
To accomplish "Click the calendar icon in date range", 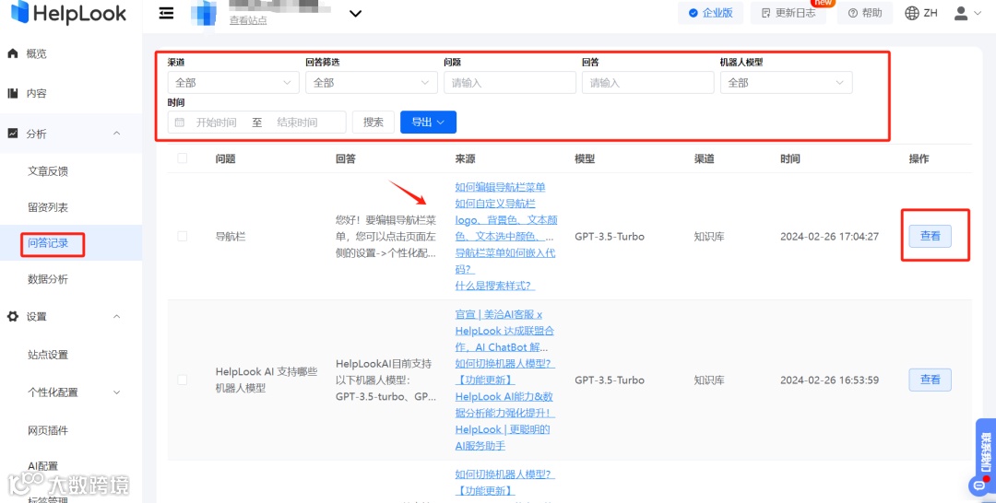I will 180,123.
